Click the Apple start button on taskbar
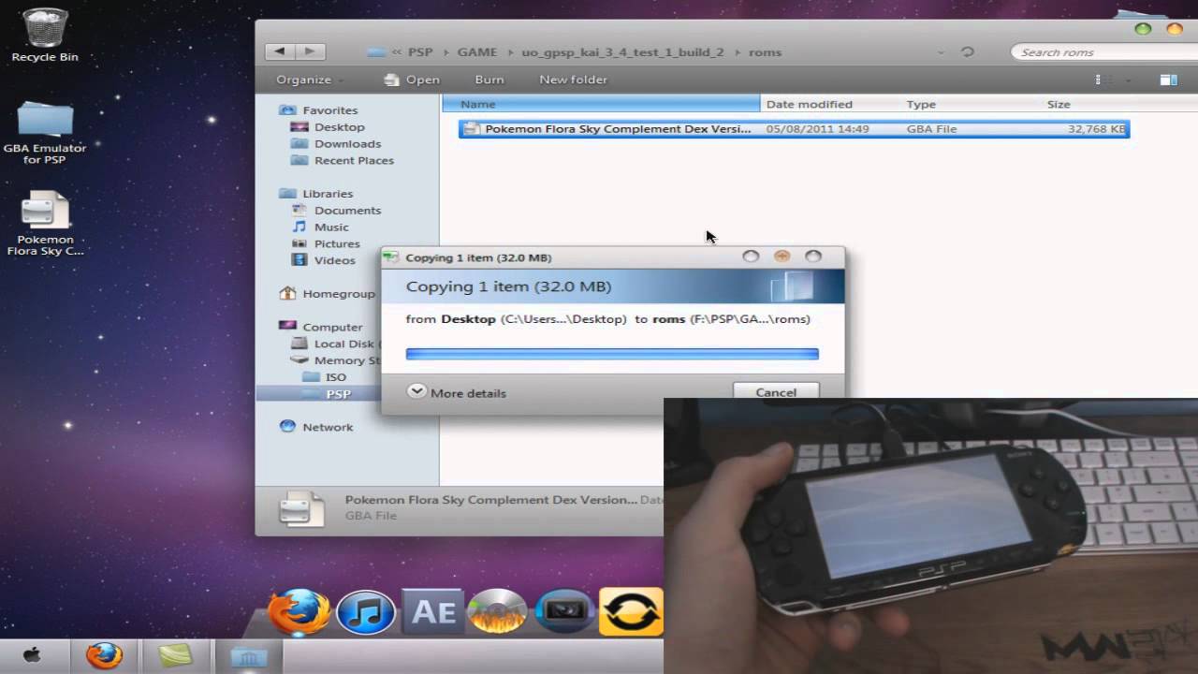Viewport: 1198px width, 674px height. click(x=31, y=656)
